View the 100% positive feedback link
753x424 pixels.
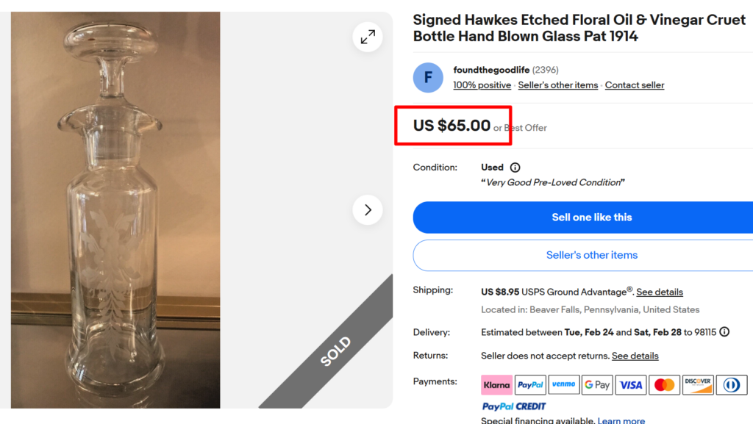pos(482,85)
